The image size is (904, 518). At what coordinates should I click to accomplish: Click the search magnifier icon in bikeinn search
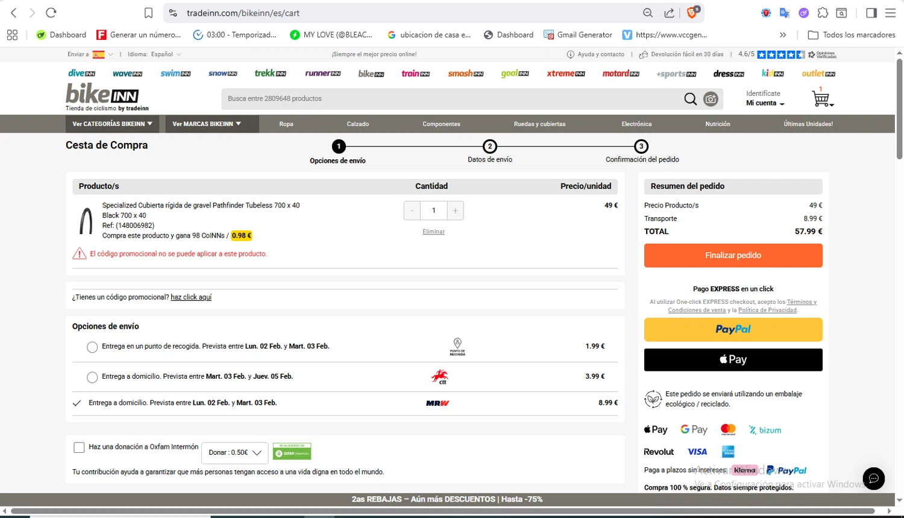(x=691, y=99)
